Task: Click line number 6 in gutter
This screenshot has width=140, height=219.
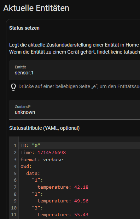Action: pyautogui.click(x=15, y=180)
